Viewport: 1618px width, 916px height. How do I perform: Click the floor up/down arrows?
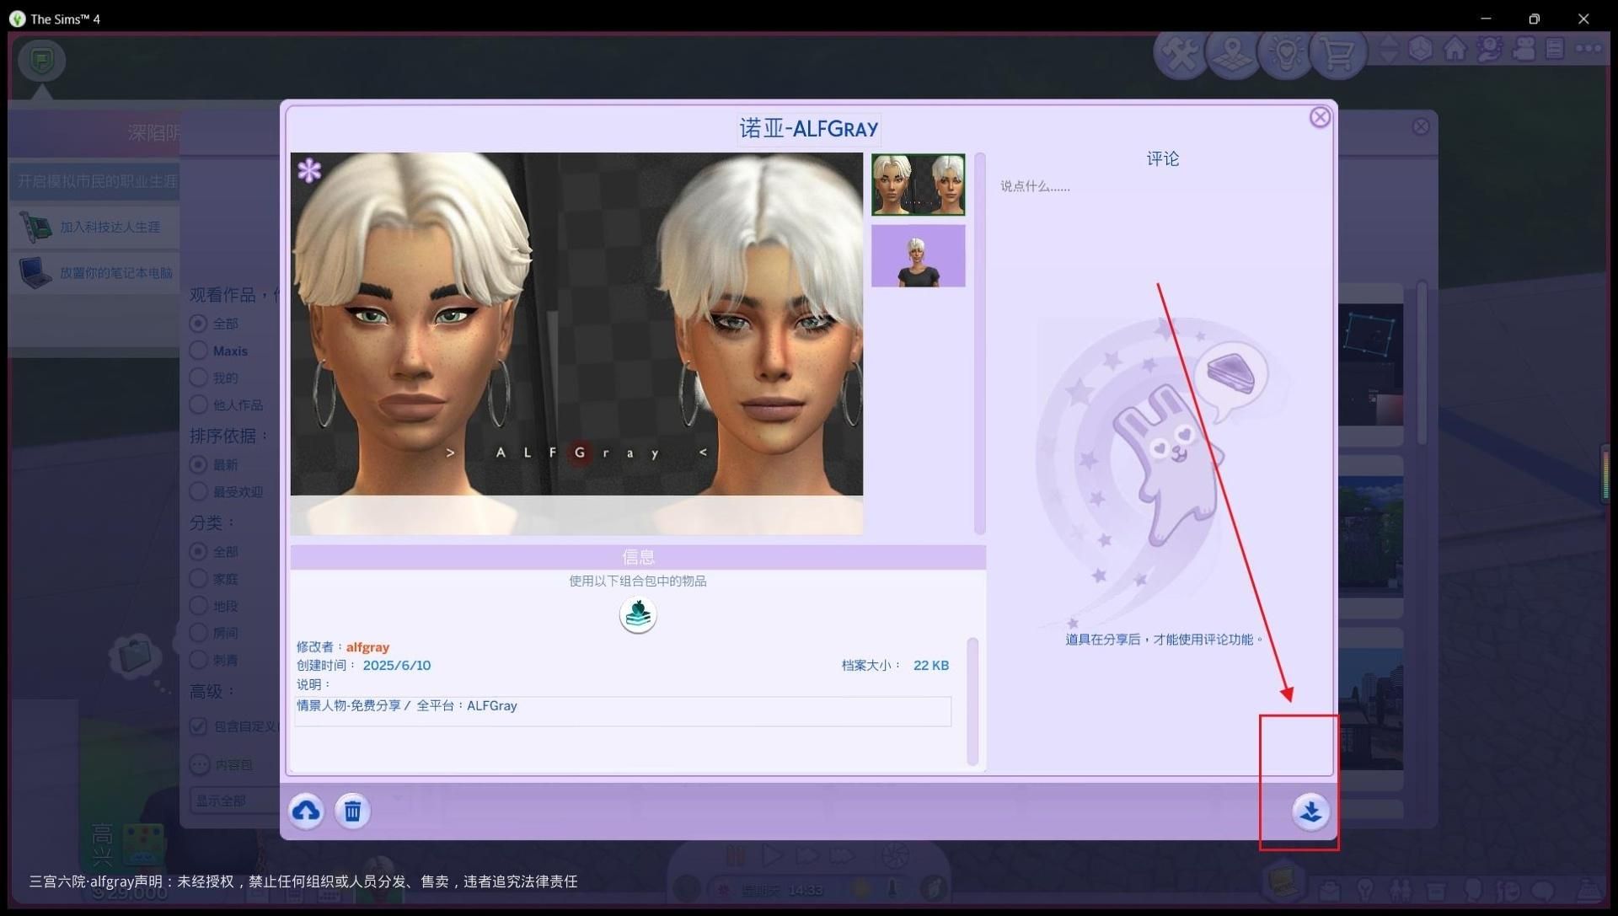coord(1389,49)
